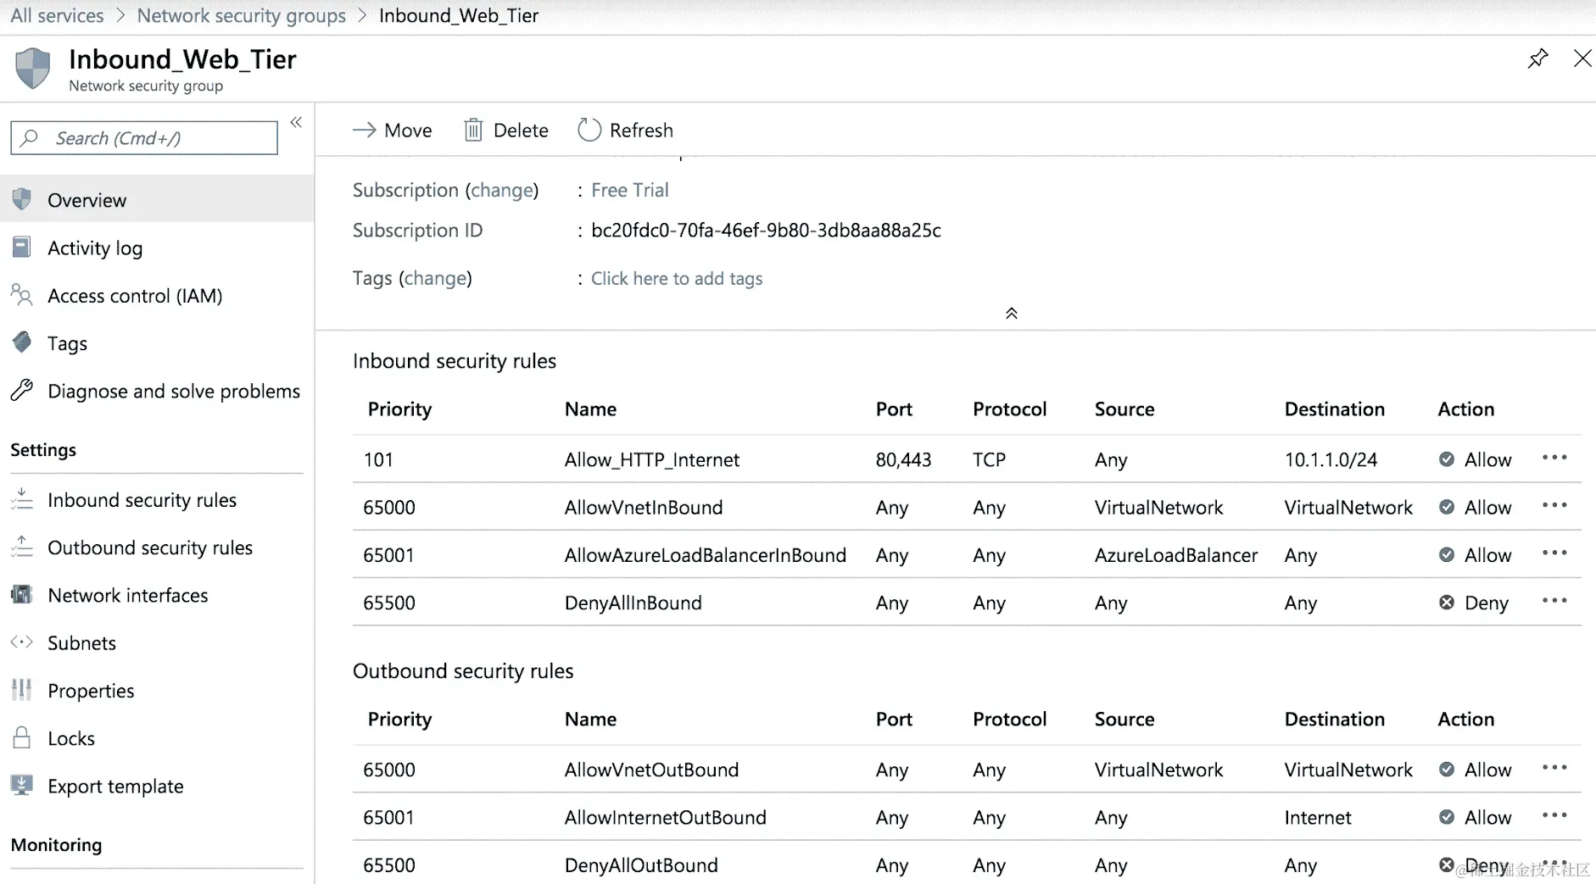
Task: Click the priority 101 cell
Action: tap(378, 459)
